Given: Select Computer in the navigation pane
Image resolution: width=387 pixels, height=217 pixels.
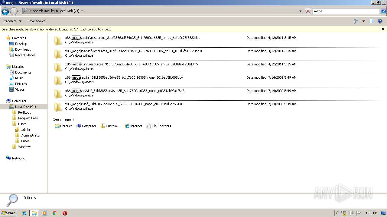Looking at the screenshot, I should tap(19, 101).
